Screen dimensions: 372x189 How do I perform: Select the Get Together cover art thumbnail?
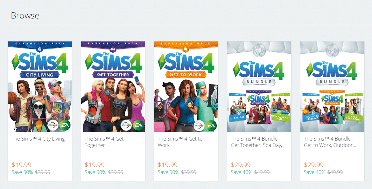coord(113,86)
